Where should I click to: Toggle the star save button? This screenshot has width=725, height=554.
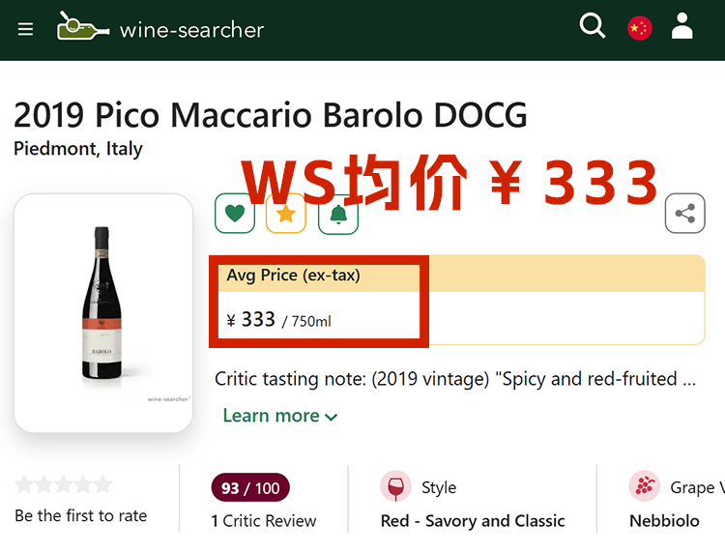tap(286, 214)
